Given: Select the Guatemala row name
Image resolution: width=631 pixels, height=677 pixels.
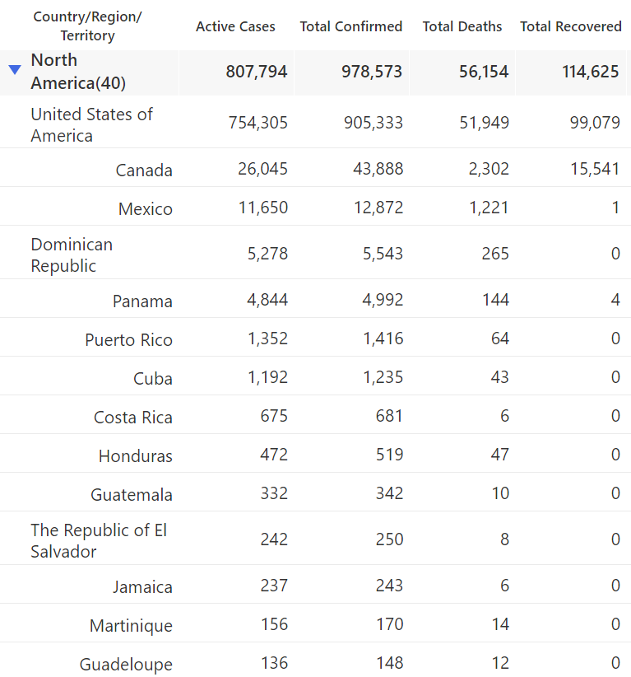Looking at the screenshot, I should [x=132, y=495].
